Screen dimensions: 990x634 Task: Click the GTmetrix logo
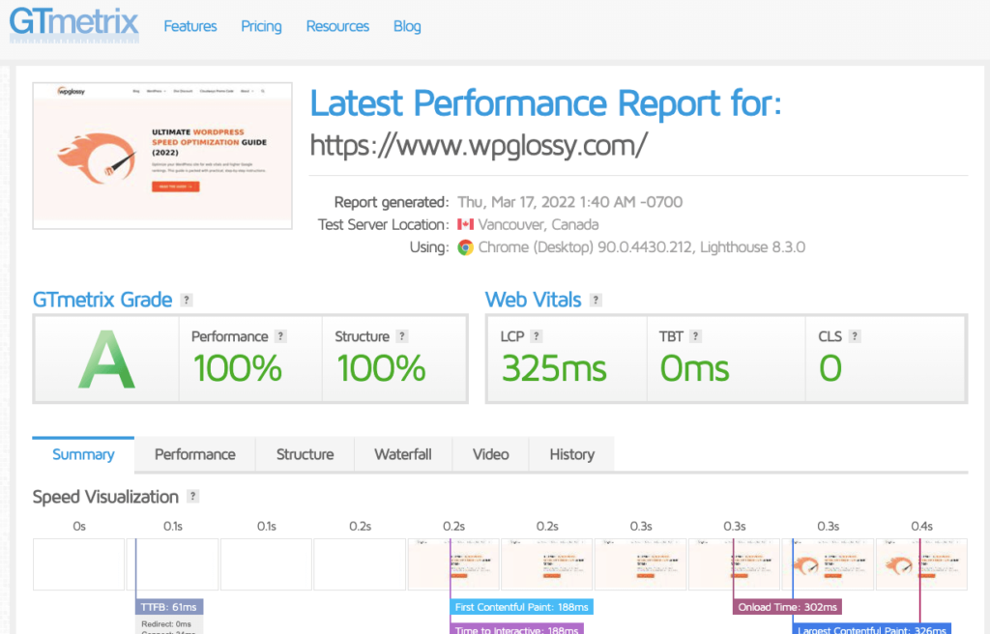pyautogui.click(x=74, y=27)
